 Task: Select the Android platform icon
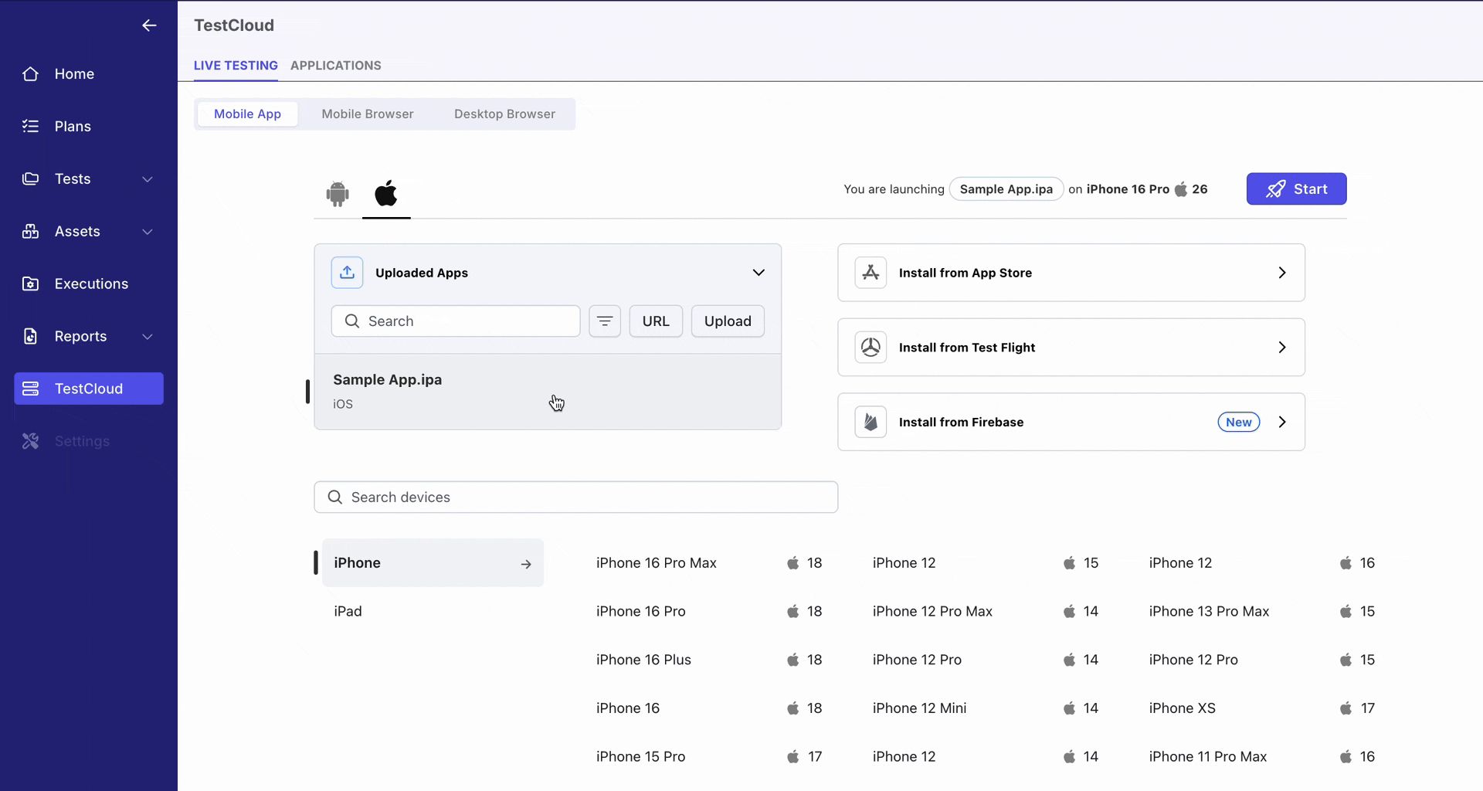coord(338,194)
